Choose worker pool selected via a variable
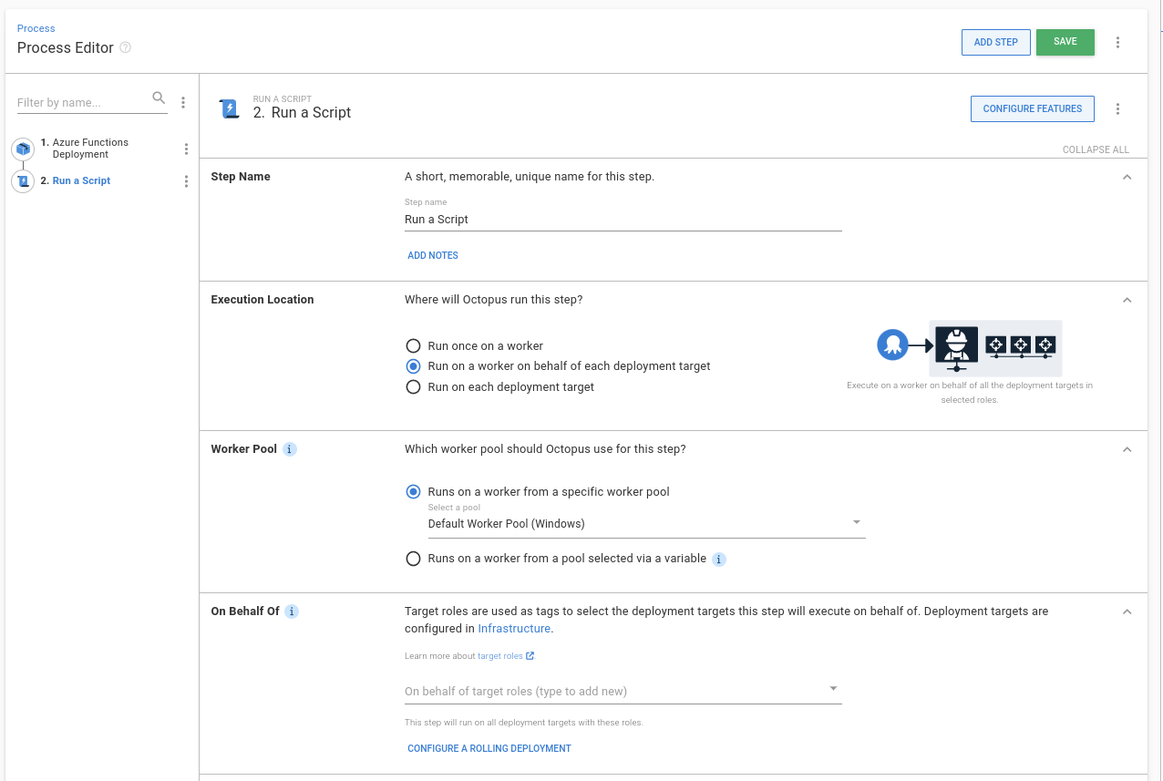The height and width of the screenshot is (781, 1163). click(x=413, y=558)
